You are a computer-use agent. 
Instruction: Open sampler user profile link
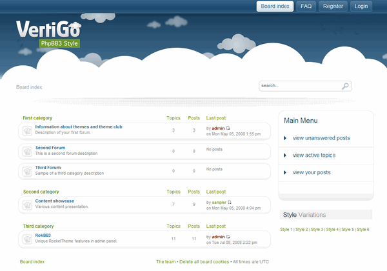coord(219,203)
